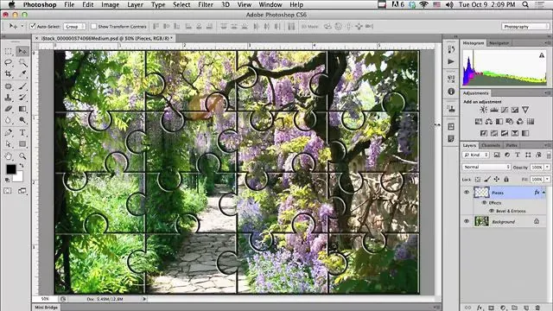
Task: Click the delete layer trash icon
Action: click(537, 308)
